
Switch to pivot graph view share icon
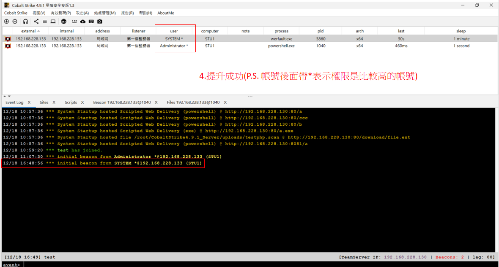pyautogui.click(x=36, y=21)
